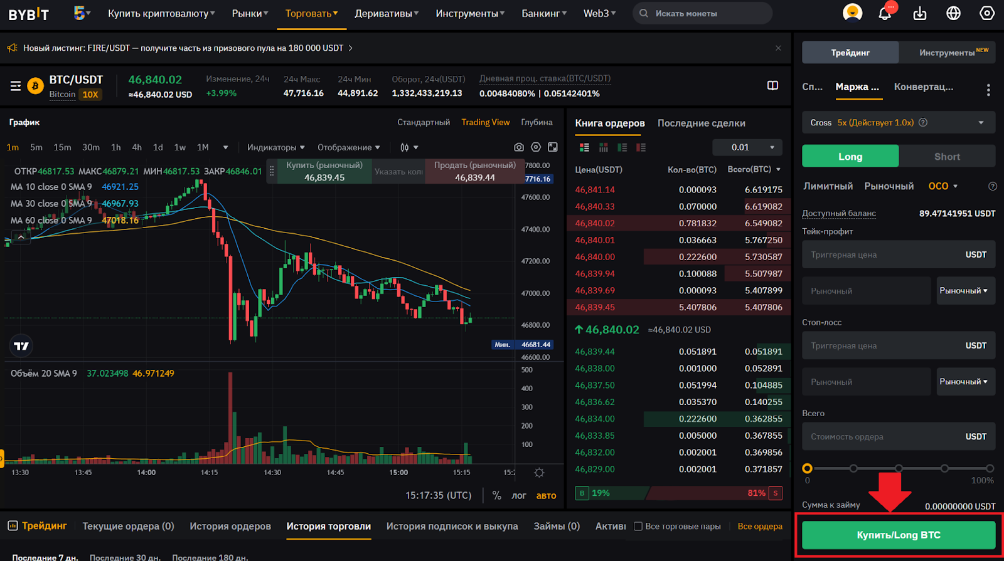
Task: Open take-profit 'Рыночный' order type dropdown
Action: pyautogui.click(x=966, y=291)
